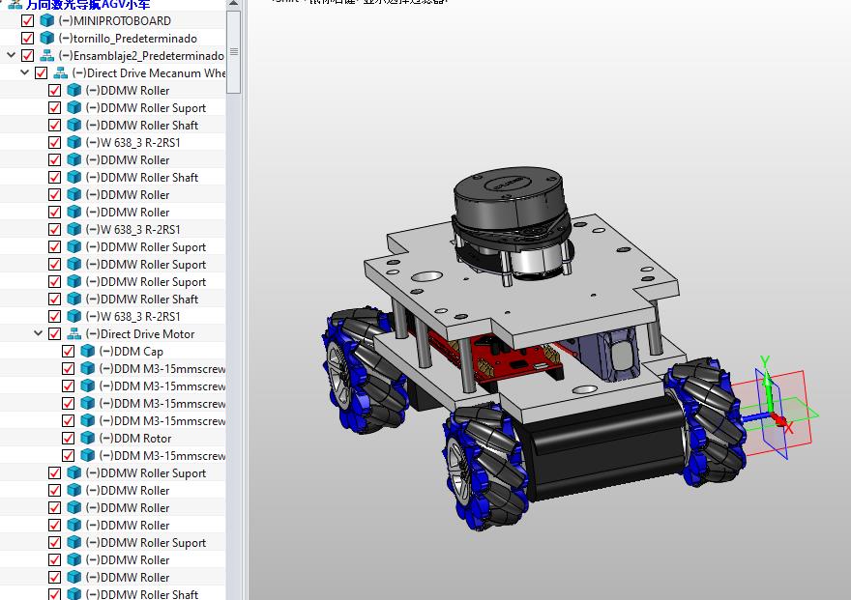Select DDM M3-15mmscrew label just below DDM Cap
Screen dimensions: 851x600
(x=162, y=368)
